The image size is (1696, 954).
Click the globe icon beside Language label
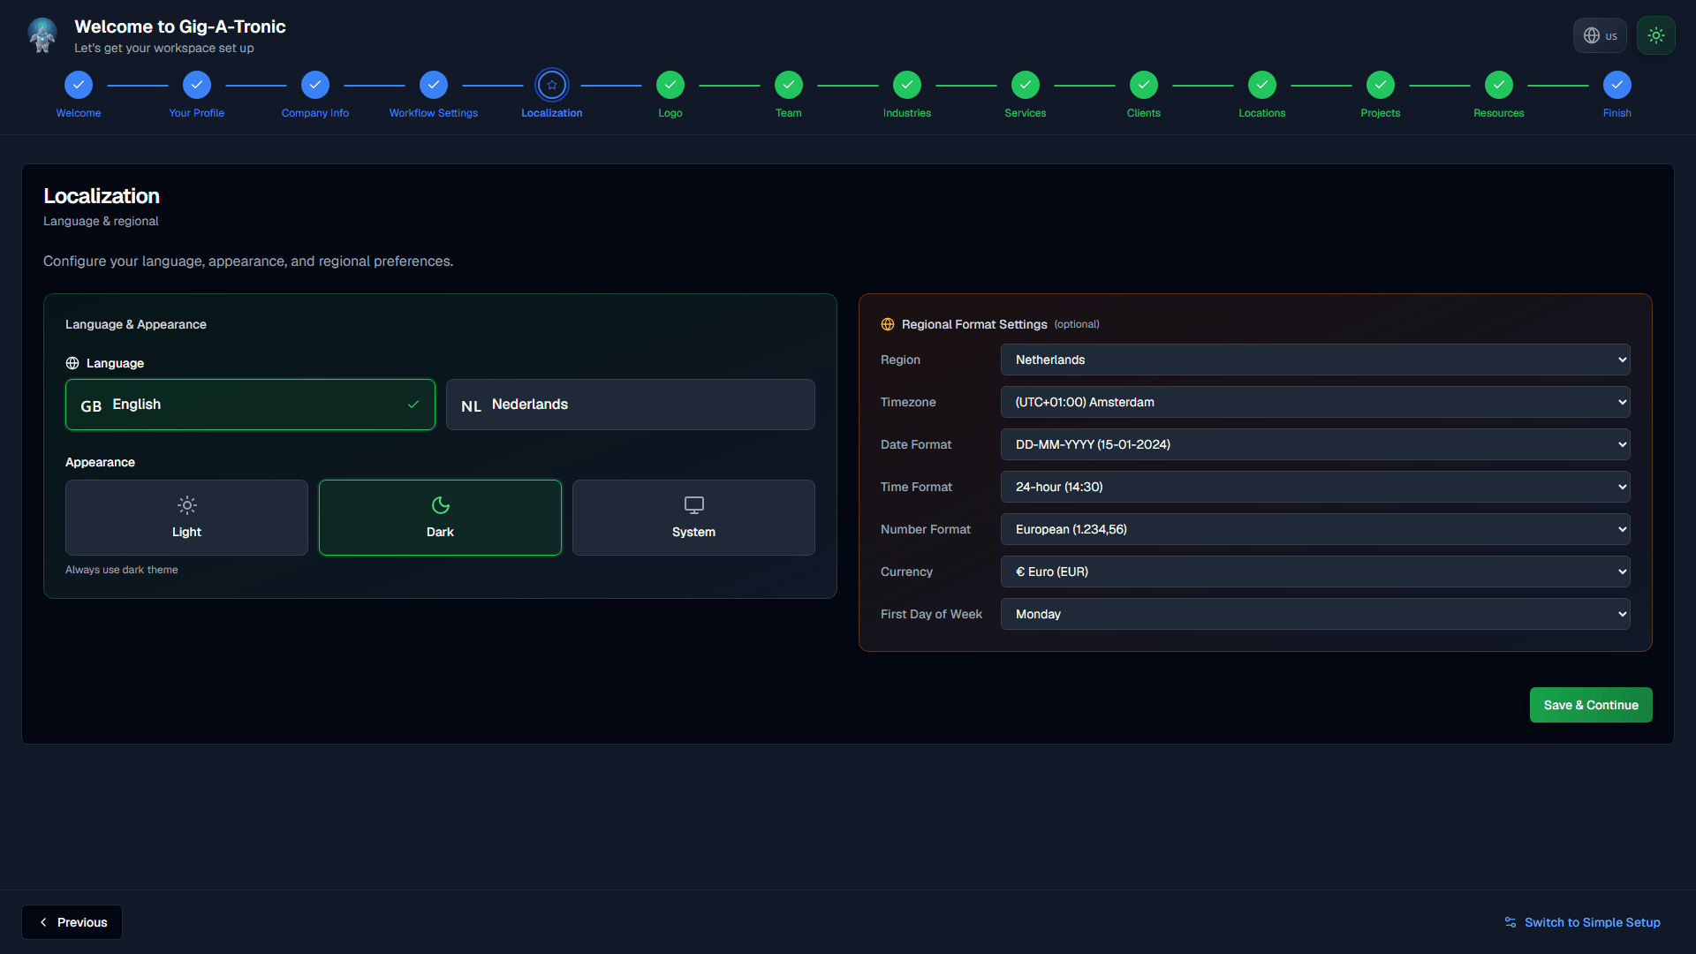(72, 363)
